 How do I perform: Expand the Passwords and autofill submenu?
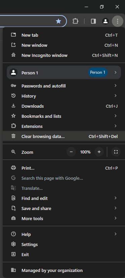pos(64,86)
